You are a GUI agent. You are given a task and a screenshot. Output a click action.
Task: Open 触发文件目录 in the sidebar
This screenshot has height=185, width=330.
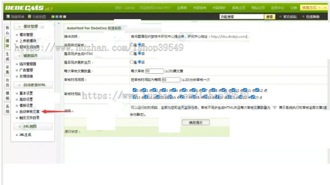29,117
